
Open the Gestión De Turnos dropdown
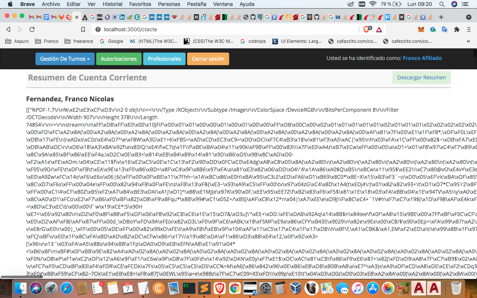[65, 59]
